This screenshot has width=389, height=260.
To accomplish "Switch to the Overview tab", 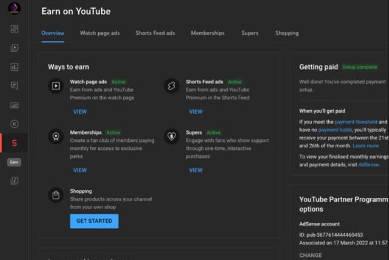I will pyautogui.click(x=53, y=33).
